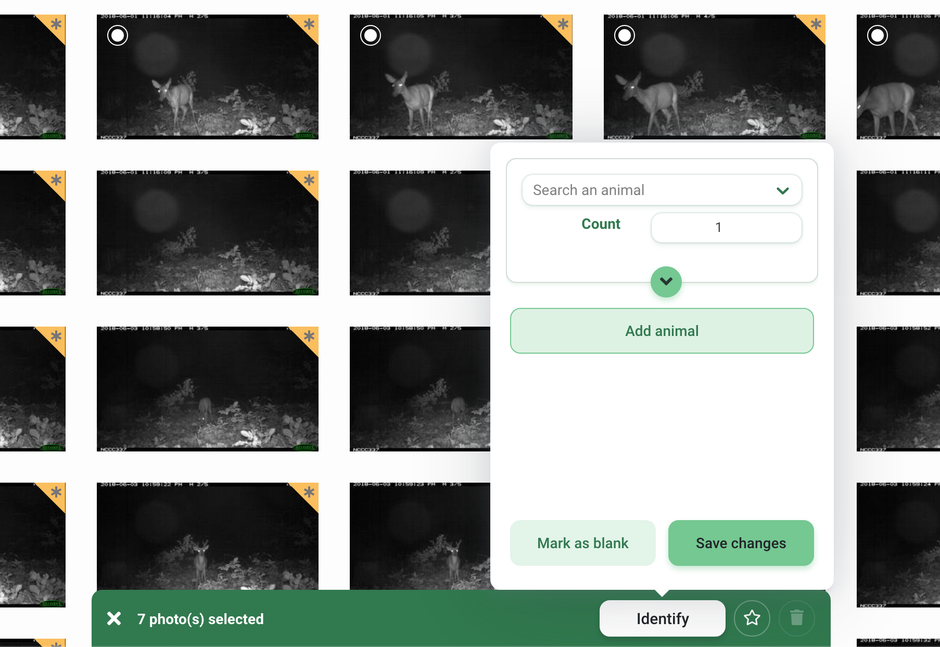This screenshot has height=647, width=940.
Task: Open the 11:16:04 PM deer photo
Action: pos(208,77)
